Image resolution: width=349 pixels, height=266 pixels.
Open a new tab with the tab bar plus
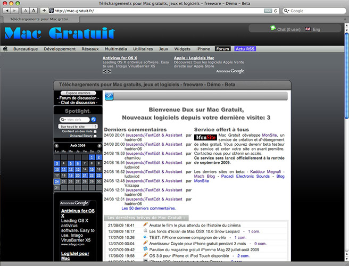coord(345,19)
